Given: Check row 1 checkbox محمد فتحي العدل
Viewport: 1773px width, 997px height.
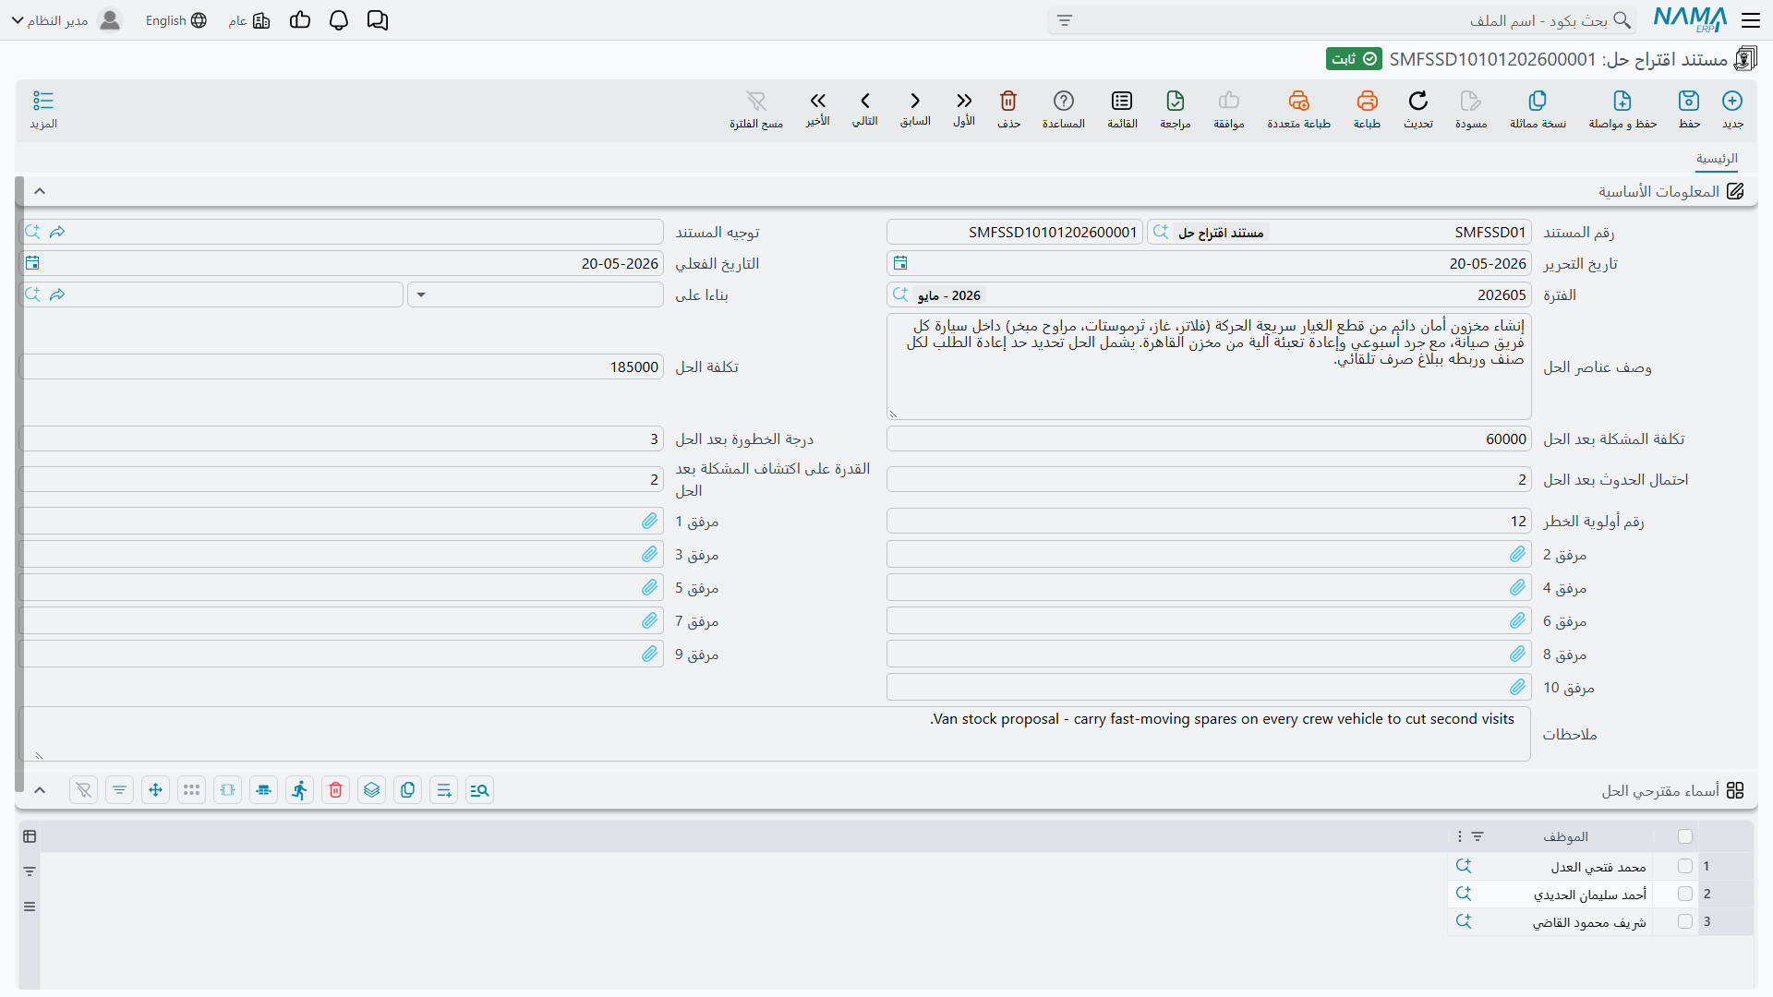Looking at the screenshot, I should [x=1685, y=866].
